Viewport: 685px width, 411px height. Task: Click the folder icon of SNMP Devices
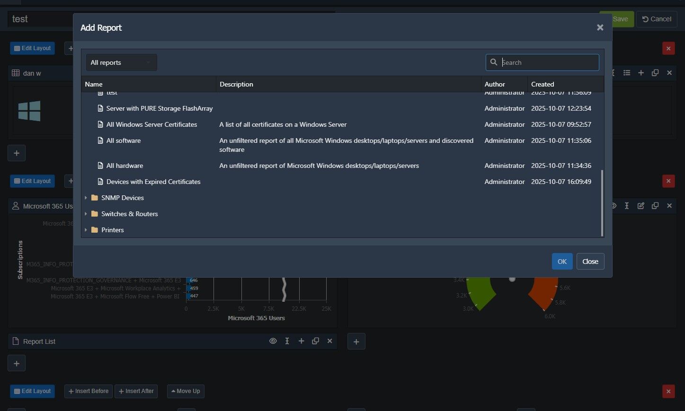tap(95, 198)
